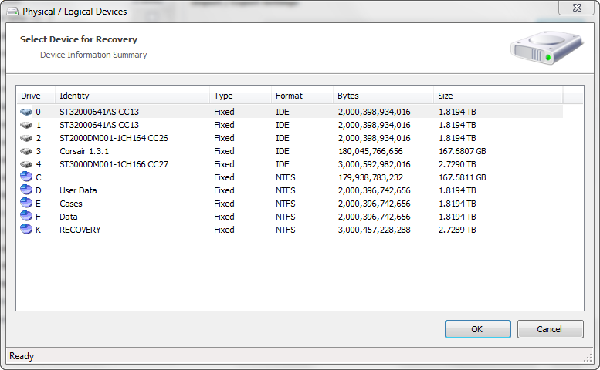The width and height of the screenshot is (600, 370).
Task: Choose the Data volume F row
Action: (x=69, y=217)
